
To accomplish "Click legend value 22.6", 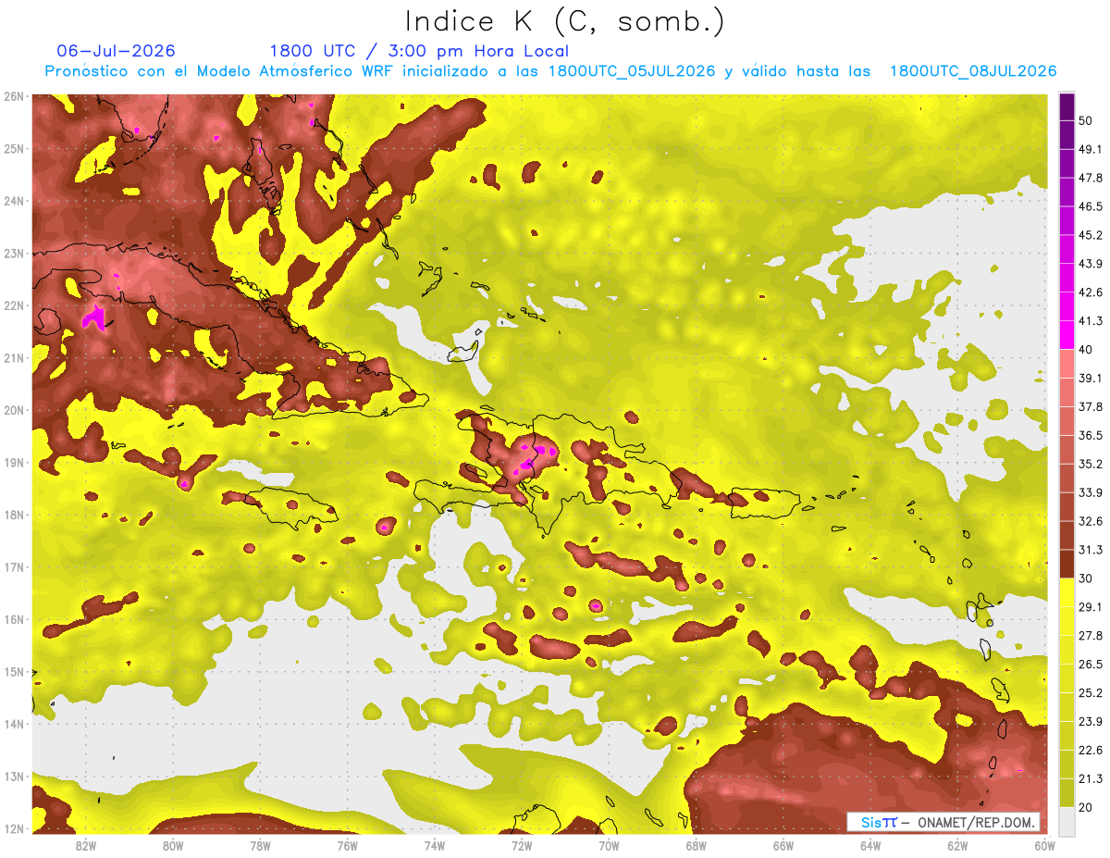I will 1091,750.
